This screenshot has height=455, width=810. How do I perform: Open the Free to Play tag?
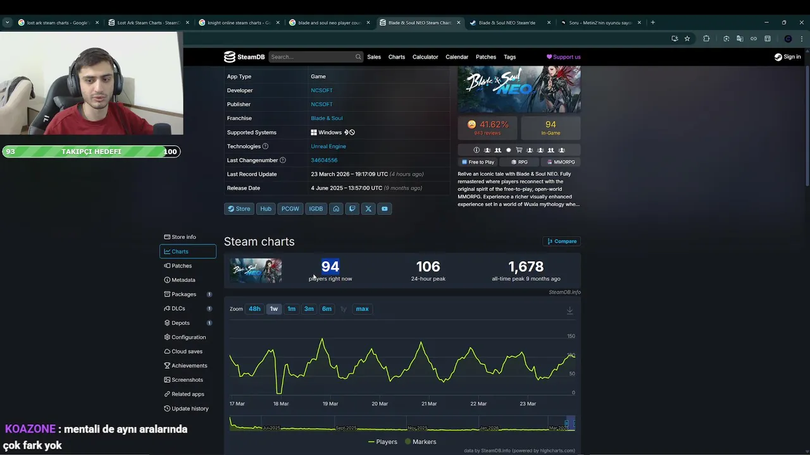478,162
